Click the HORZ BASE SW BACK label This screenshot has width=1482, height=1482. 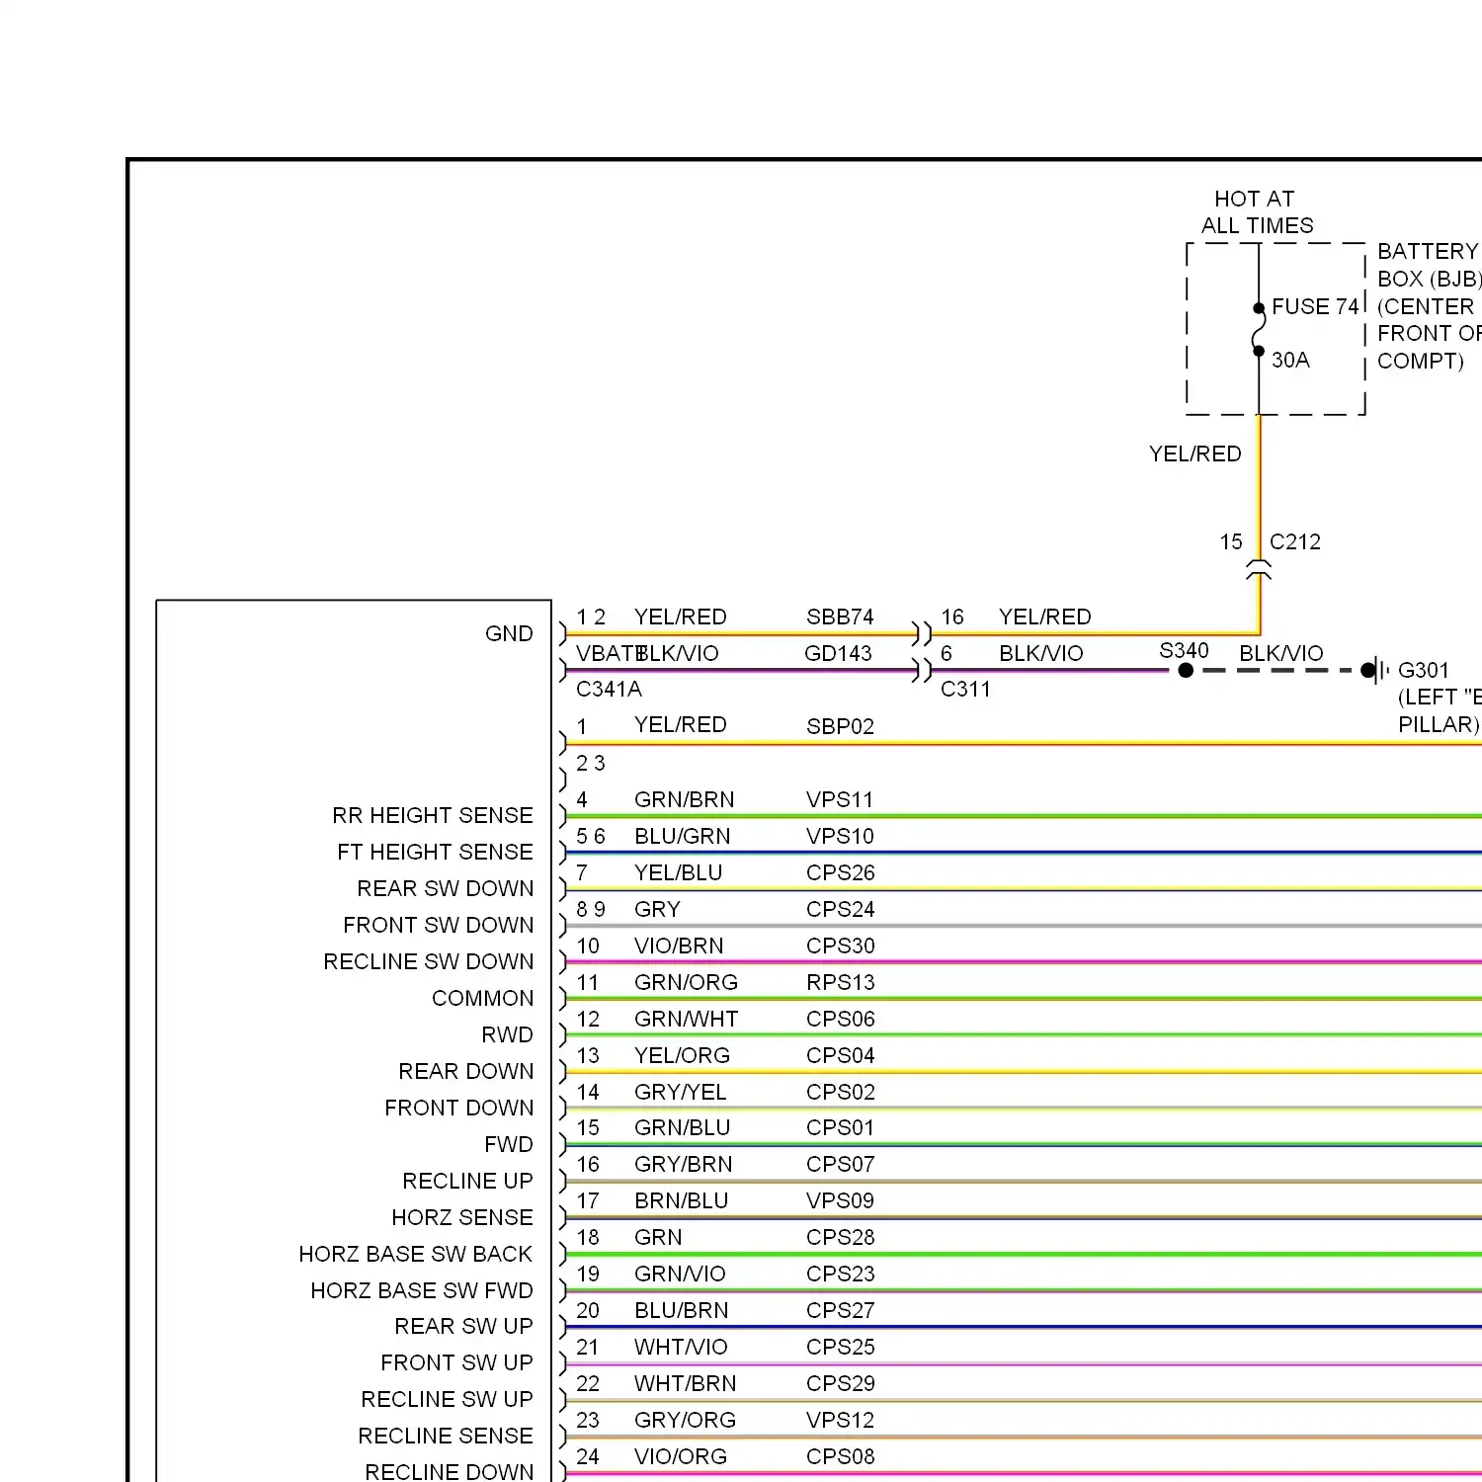coord(415,1254)
